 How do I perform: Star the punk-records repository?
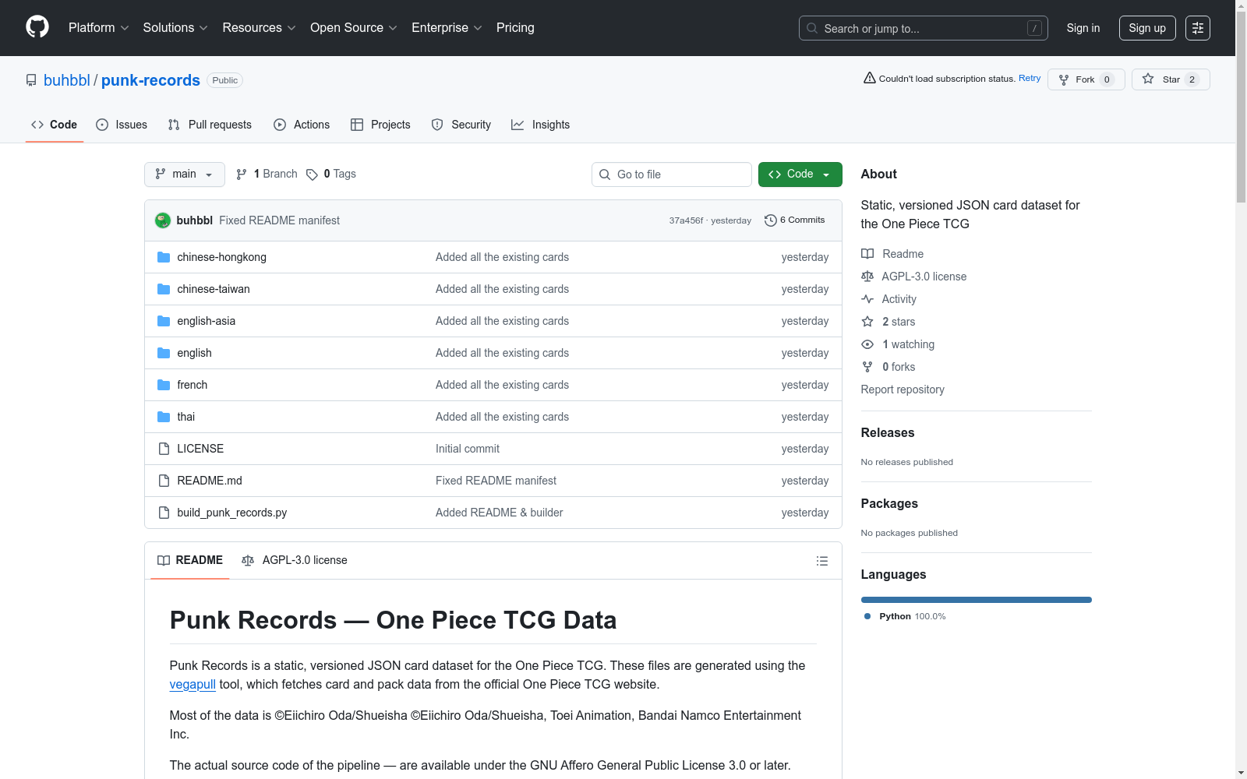pyautogui.click(x=1171, y=79)
